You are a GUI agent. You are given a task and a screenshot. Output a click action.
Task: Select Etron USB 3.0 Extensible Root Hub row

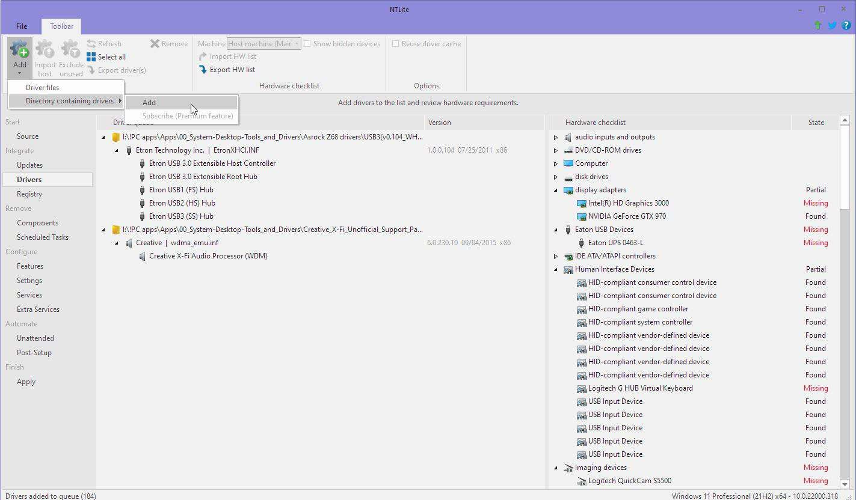pyautogui.click(x=203, y=177)
